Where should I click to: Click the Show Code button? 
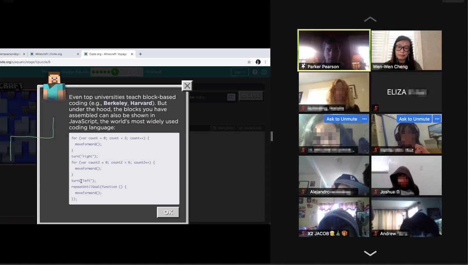point(250,128)
